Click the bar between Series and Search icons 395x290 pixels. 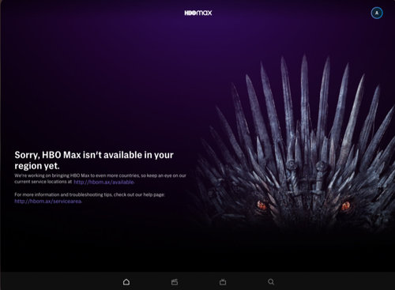(246, 282)
